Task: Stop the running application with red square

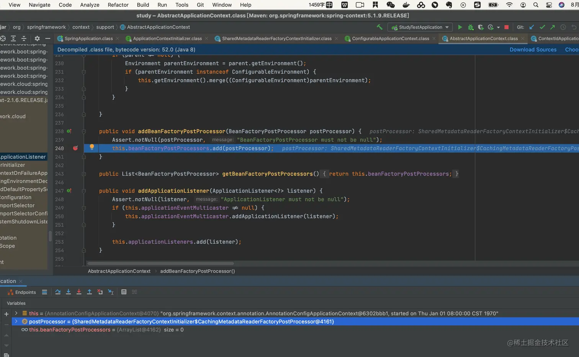Action: 506,27
